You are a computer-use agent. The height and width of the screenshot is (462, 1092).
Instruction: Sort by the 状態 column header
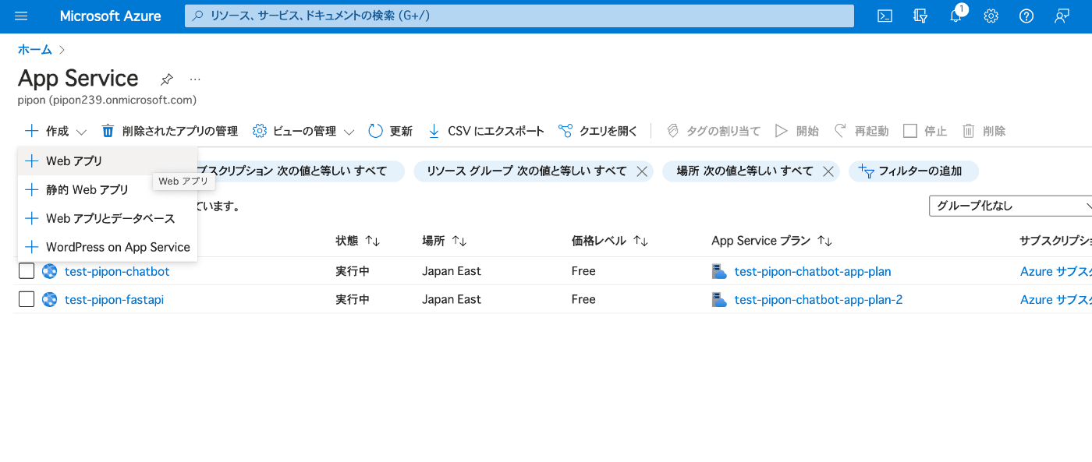tap(358, 241)
